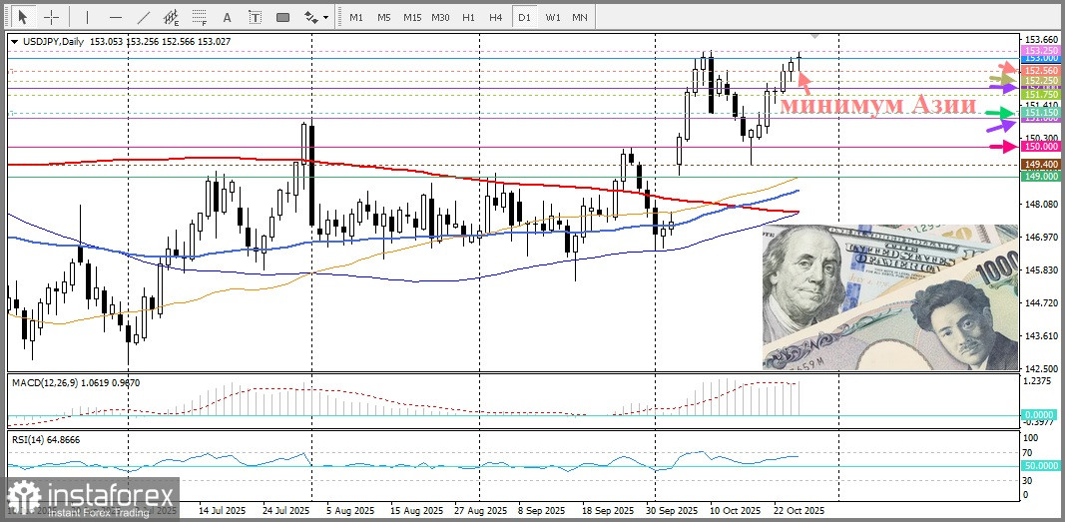The image size is (1065, 522).
Task: Enable the H4 timeframe
Action: 495,17
